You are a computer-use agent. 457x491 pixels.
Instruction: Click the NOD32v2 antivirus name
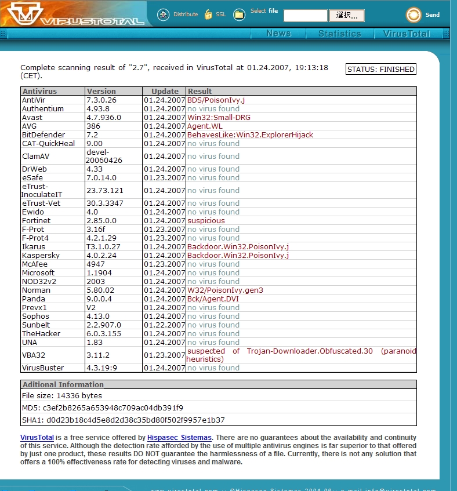pos(39,282)
